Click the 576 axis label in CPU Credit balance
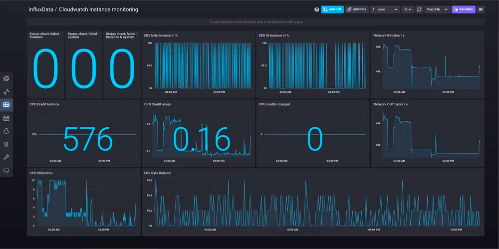The width and height of the screenshot is (499, 249). (x=34, y=134)
